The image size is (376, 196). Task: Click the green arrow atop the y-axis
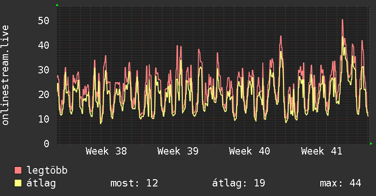[x=57, y=5]
